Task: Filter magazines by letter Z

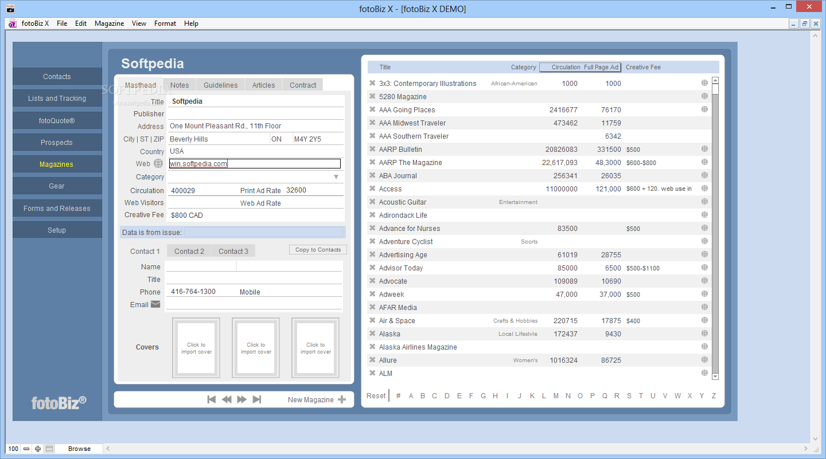Action: coord(714,395)
